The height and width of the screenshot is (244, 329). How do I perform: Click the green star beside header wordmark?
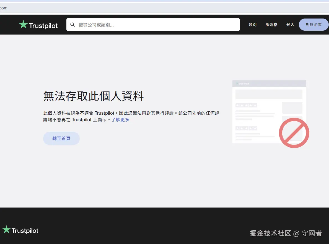click(x=23, y=24)
